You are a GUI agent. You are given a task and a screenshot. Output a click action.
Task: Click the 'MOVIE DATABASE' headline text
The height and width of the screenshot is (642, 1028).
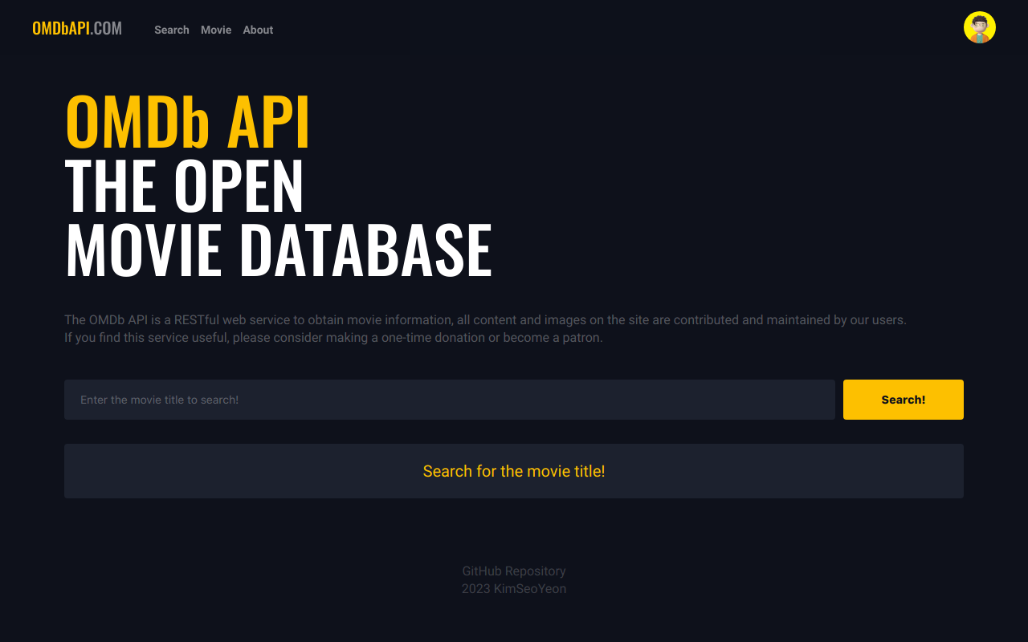[x=278, y=250]
